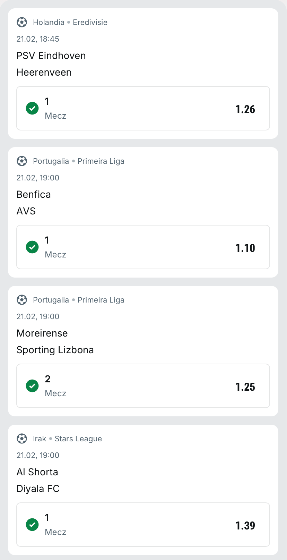Click the AVS team name

(26, 211)
